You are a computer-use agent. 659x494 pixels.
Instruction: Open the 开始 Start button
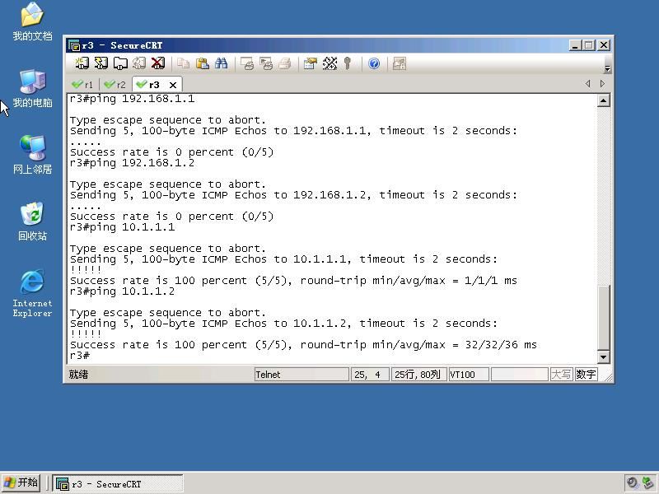tap(21, 482)
